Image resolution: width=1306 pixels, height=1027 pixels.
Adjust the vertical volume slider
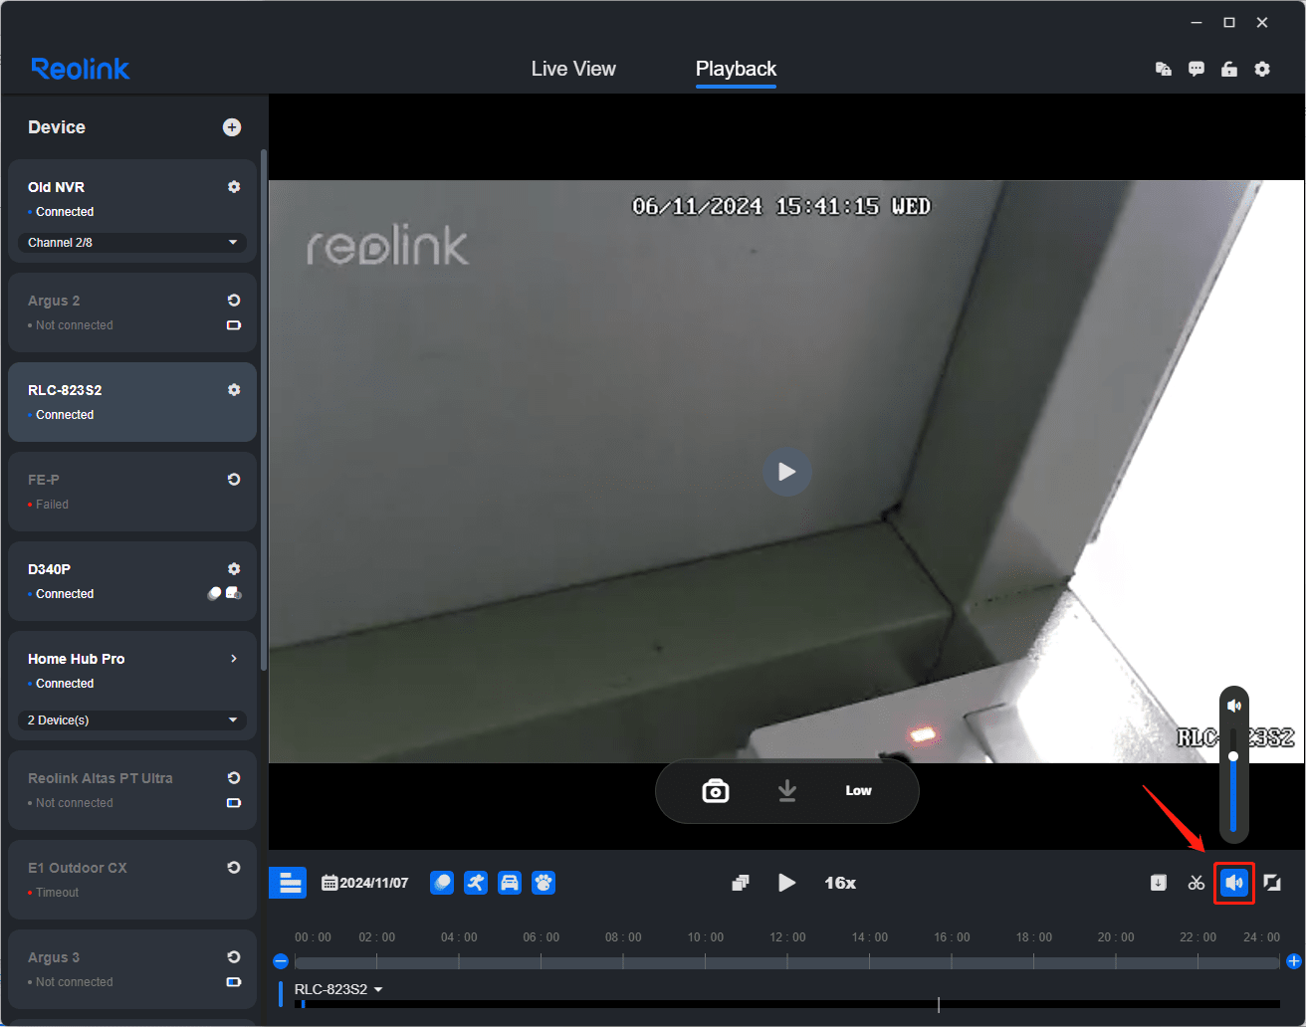(1233, 779)
